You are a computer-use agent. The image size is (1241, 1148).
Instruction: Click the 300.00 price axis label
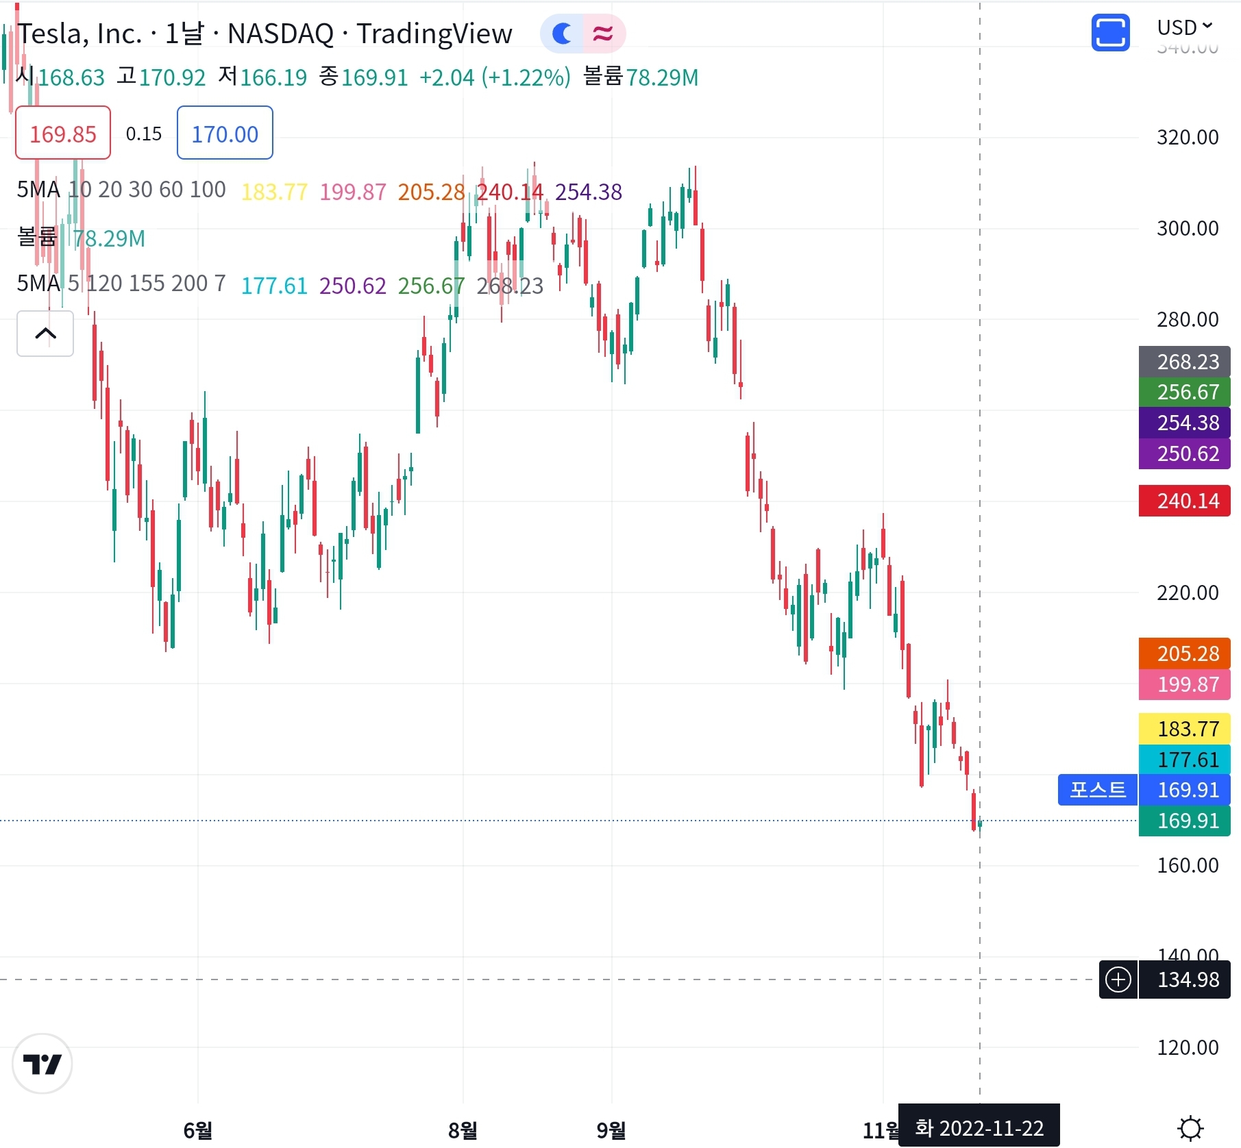pyautogui.click(x=1188, y=229)
